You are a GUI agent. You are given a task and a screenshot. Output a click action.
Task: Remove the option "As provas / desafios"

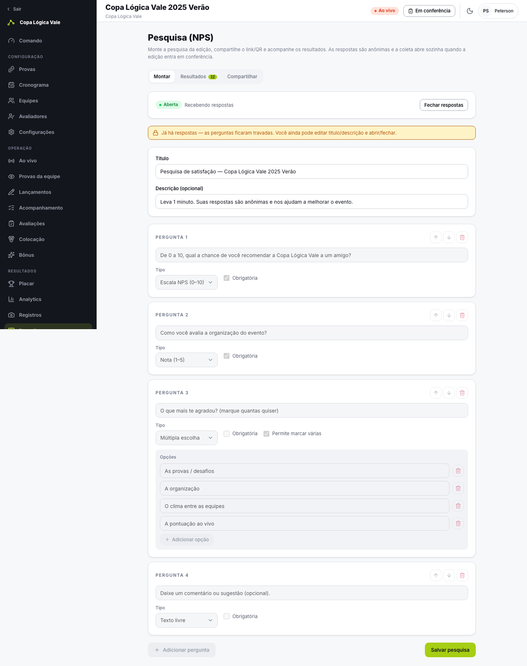coord(458,471)
